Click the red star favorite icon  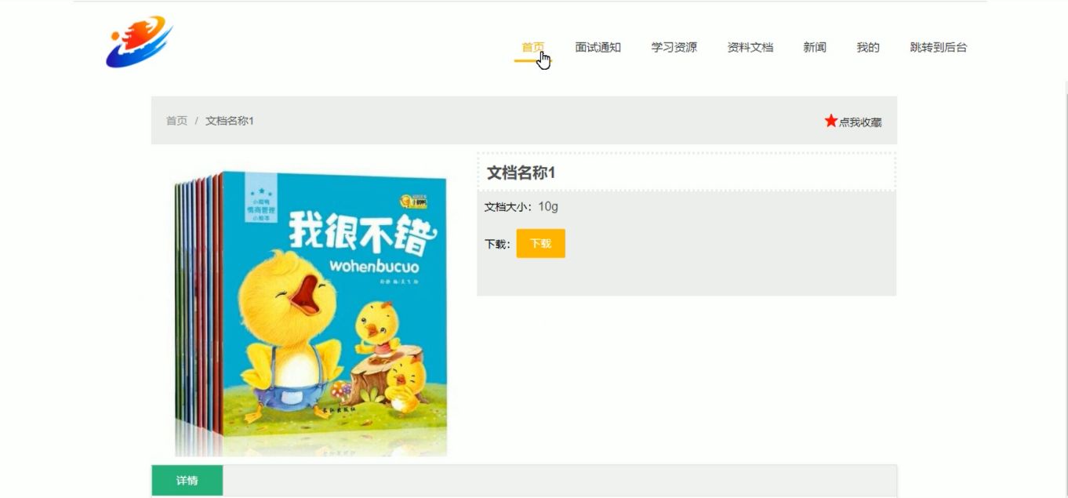831,121
